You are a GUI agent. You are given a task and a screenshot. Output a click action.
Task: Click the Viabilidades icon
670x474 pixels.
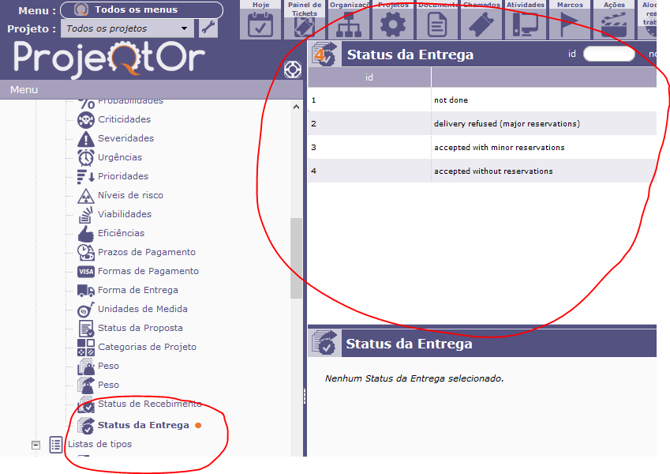(86, 214)
